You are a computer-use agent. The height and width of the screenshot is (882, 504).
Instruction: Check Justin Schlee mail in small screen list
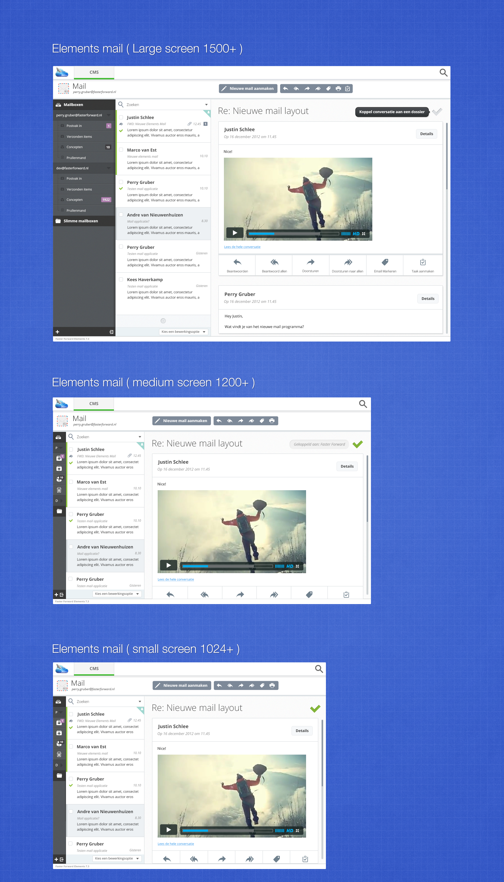[70, 714]
